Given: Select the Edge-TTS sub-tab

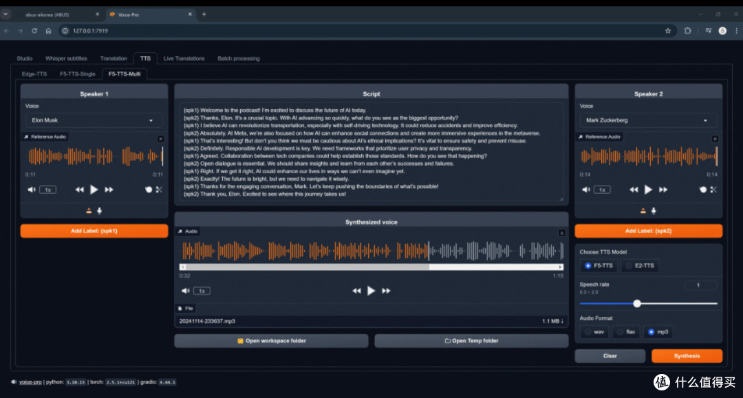Looking at the screenshot, I should 34,74.
